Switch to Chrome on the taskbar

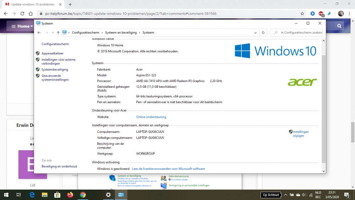[x=83, y=195]
